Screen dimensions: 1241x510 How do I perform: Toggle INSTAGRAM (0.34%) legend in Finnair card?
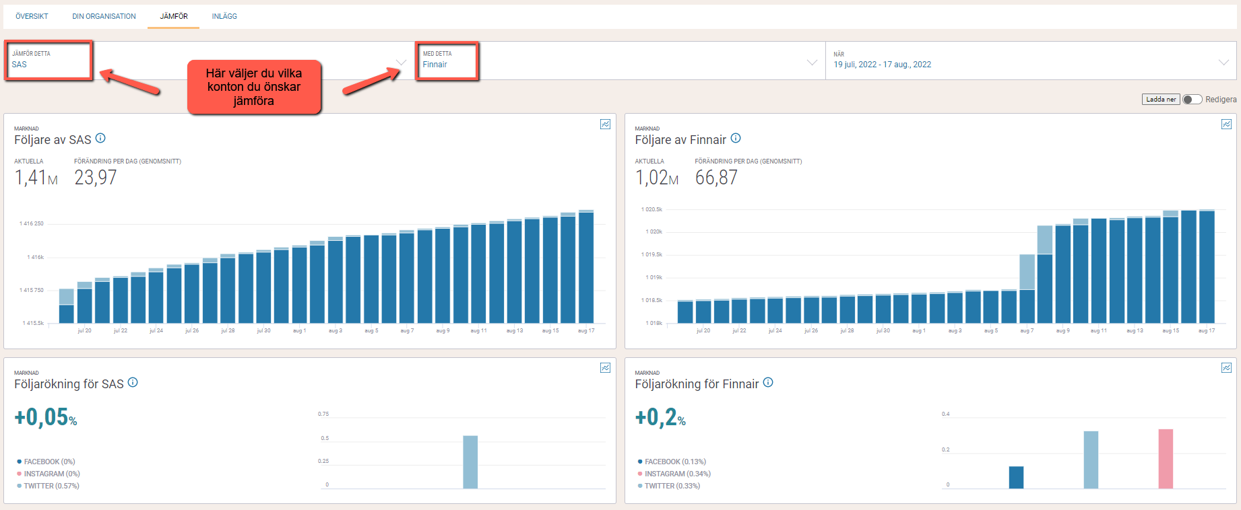(674, 474)
